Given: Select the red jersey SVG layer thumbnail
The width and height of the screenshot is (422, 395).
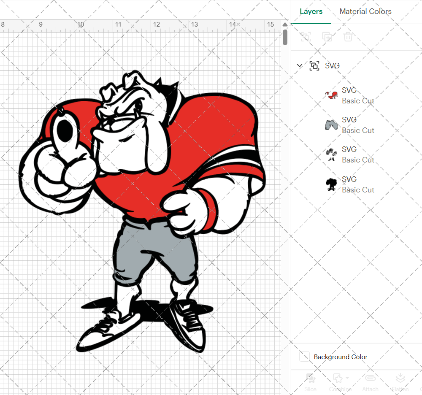Looking at the screenshot, I should click(331, 95).
